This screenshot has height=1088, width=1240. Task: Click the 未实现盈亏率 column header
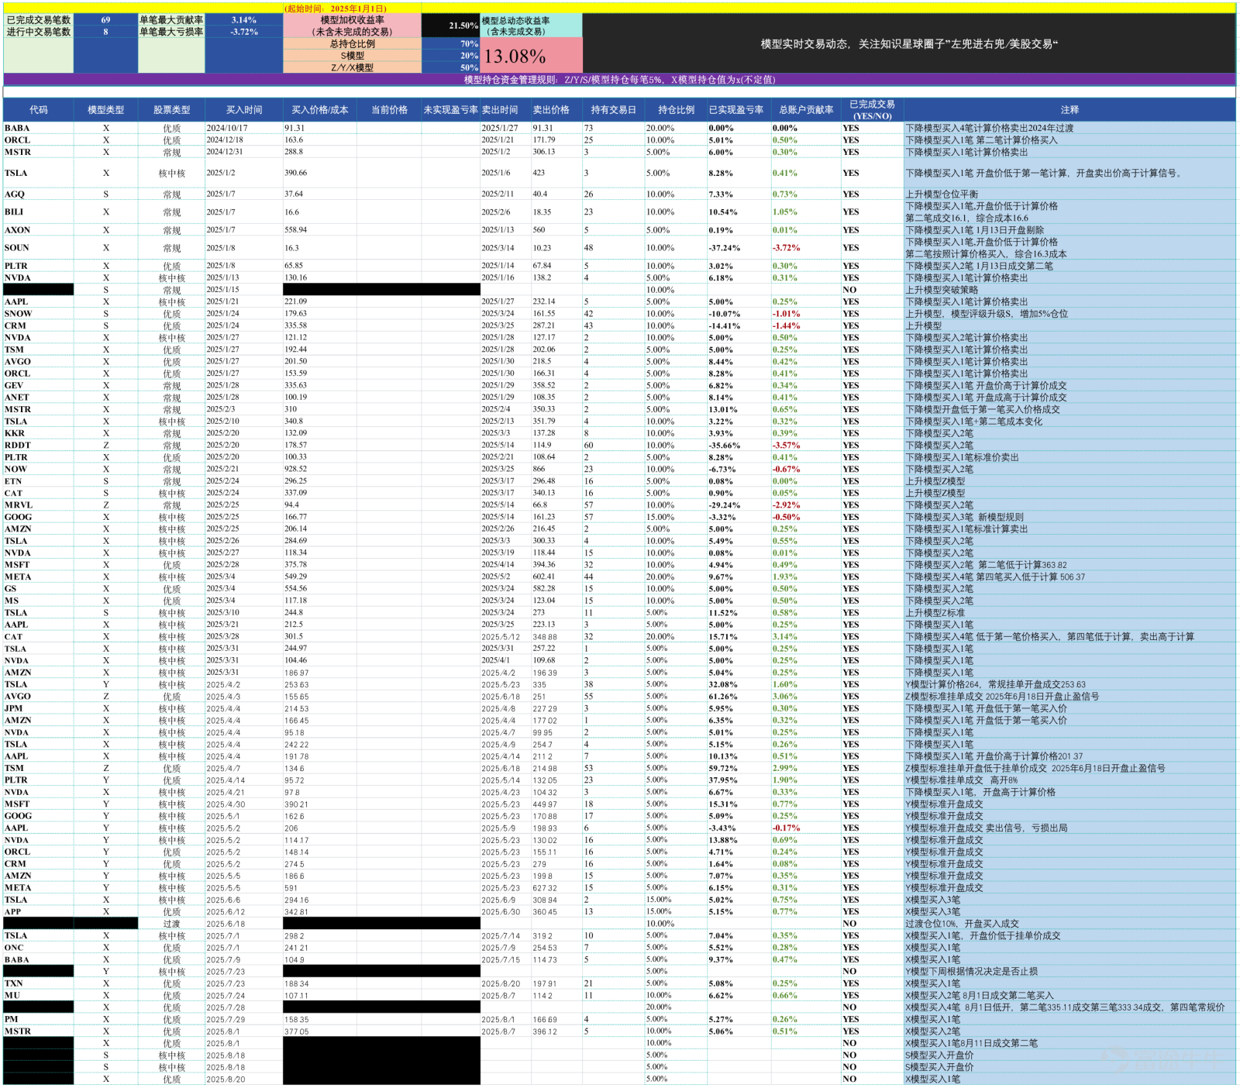(x=451, y=110)
